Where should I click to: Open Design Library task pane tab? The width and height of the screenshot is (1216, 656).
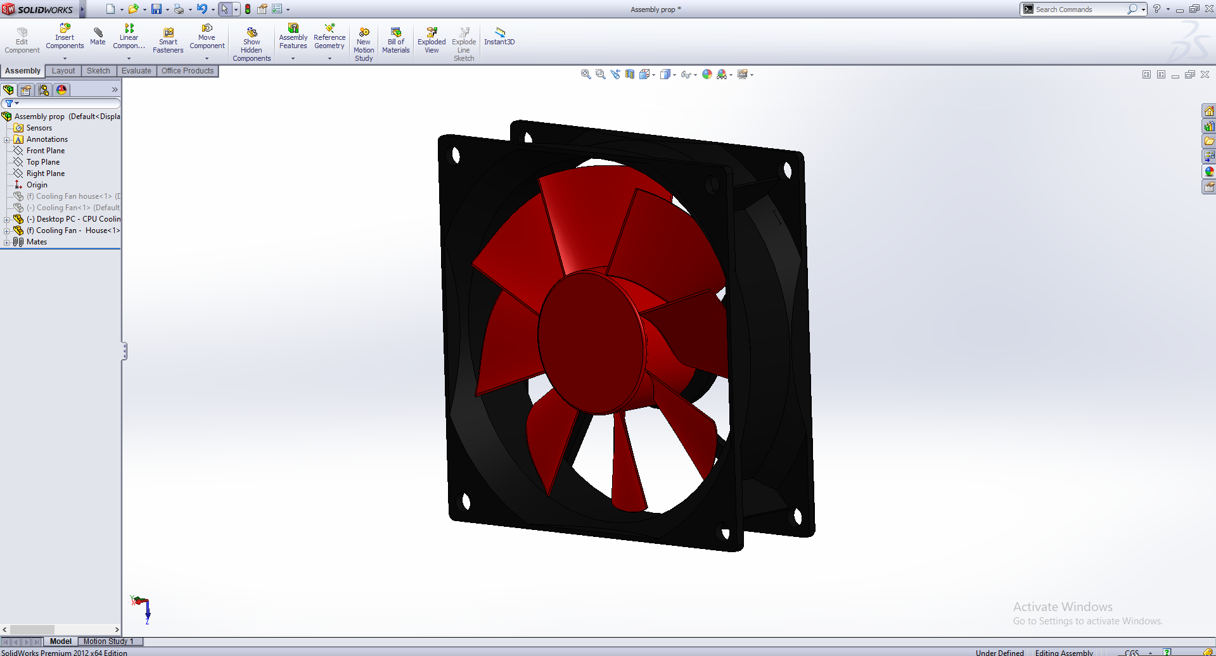point(1209,126)
